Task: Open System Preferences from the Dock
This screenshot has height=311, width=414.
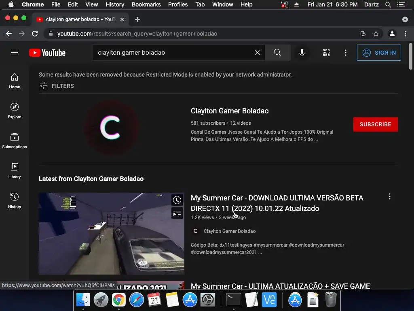Action: [x=207, y=300]
